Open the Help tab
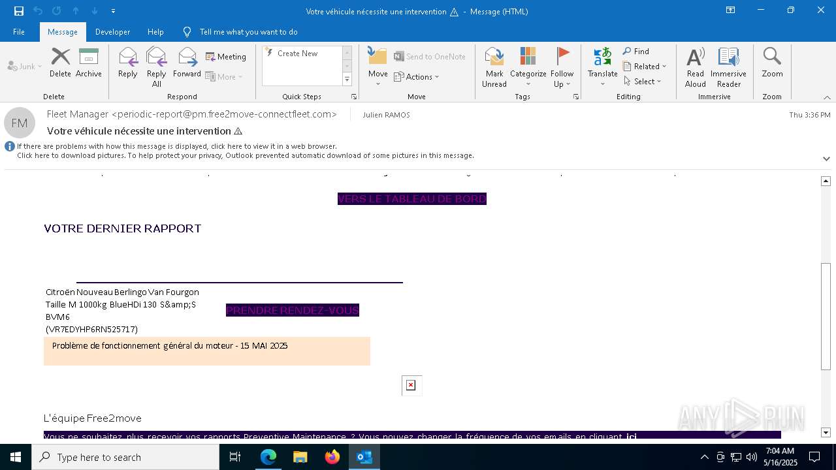 tap(155, 31)
